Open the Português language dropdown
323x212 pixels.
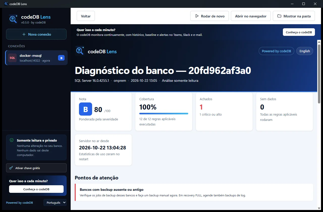(55, 202)
